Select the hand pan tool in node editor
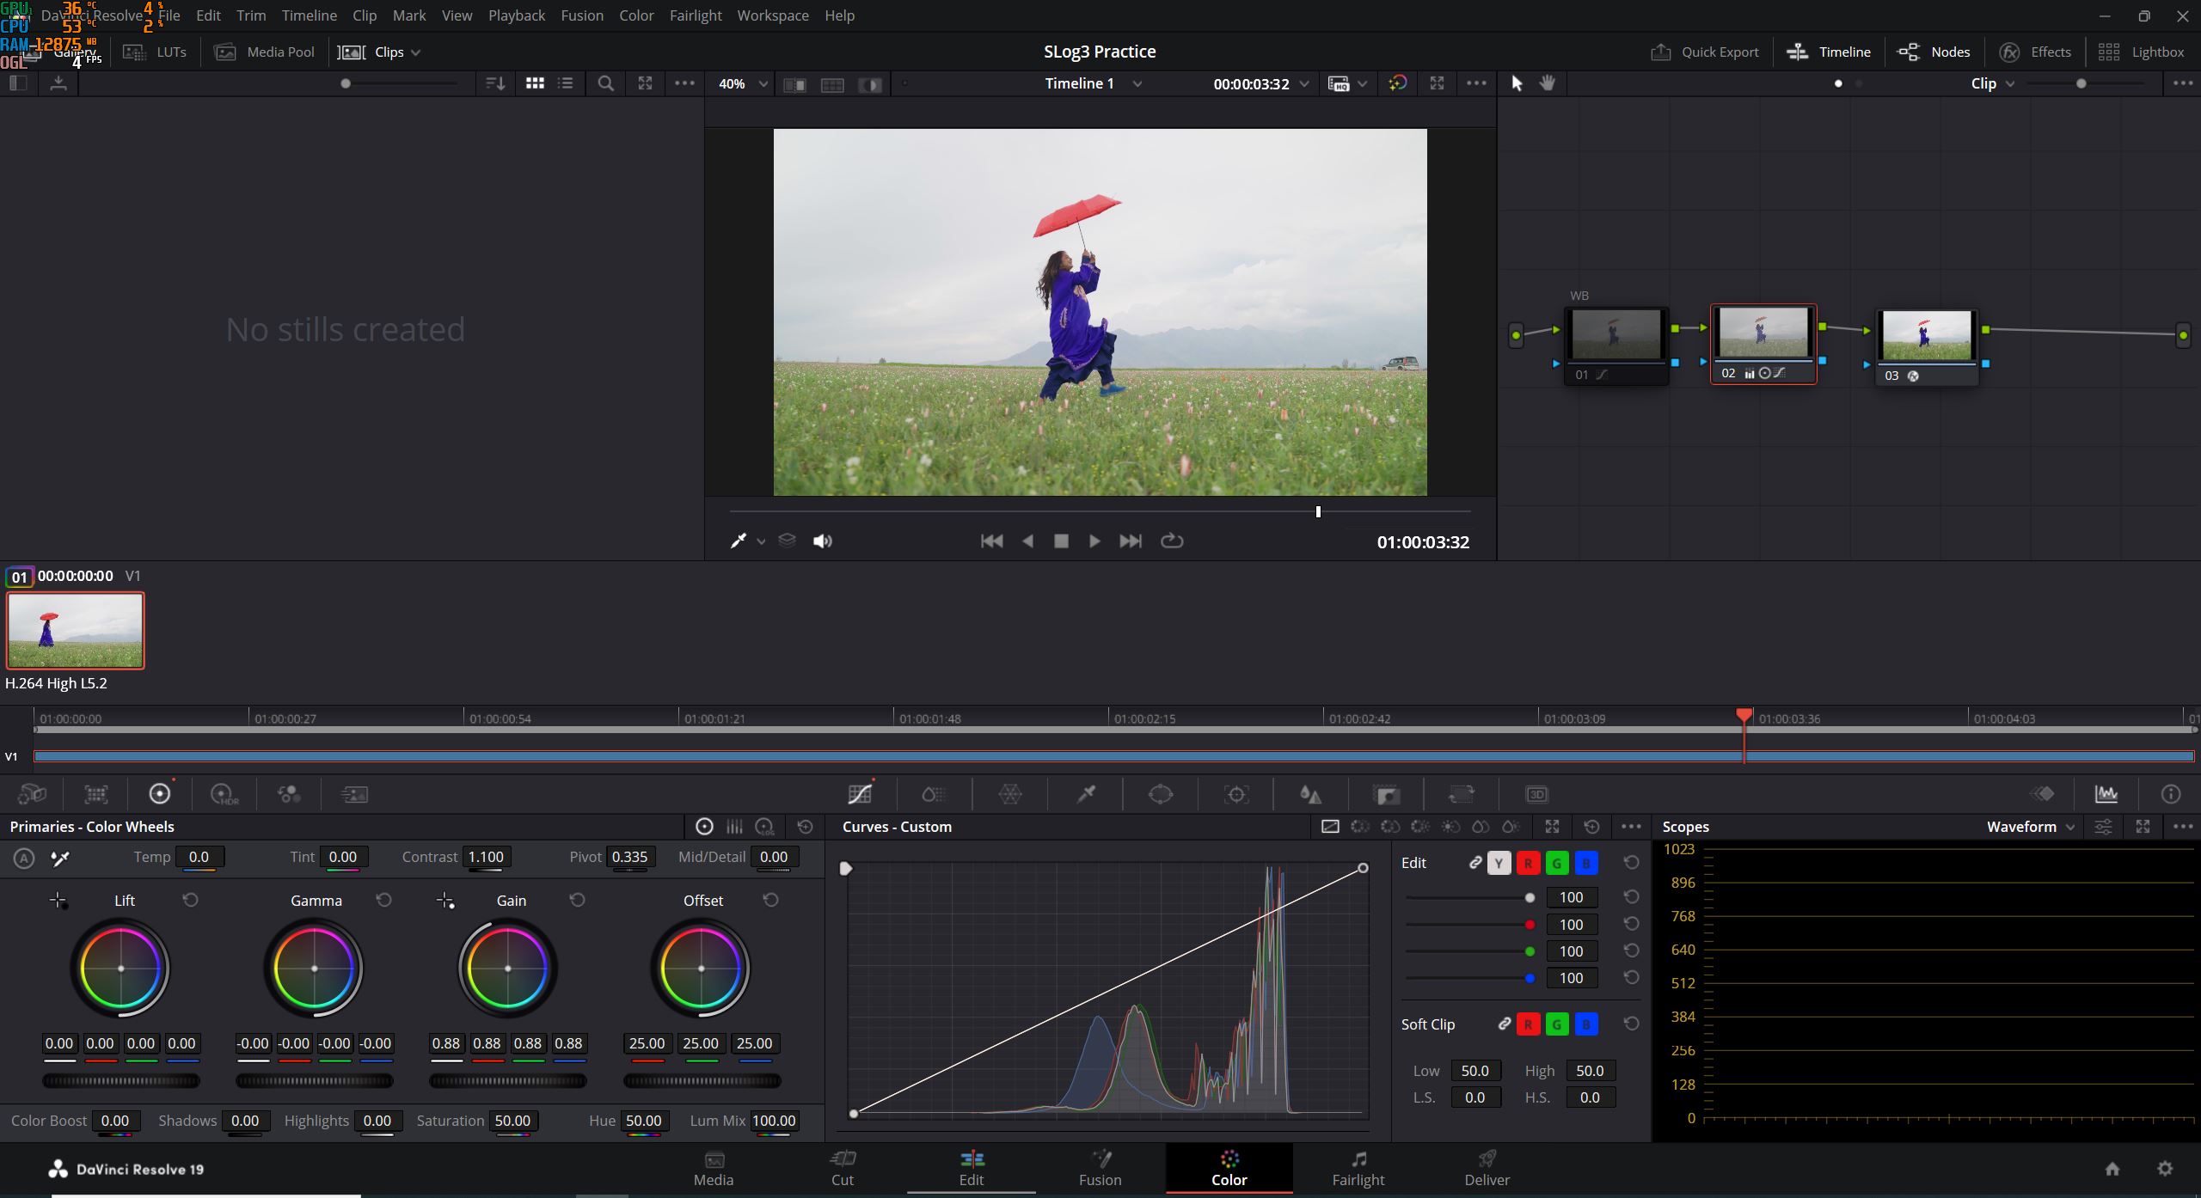2201x1198 pixels. click(x=1548, y=83)
